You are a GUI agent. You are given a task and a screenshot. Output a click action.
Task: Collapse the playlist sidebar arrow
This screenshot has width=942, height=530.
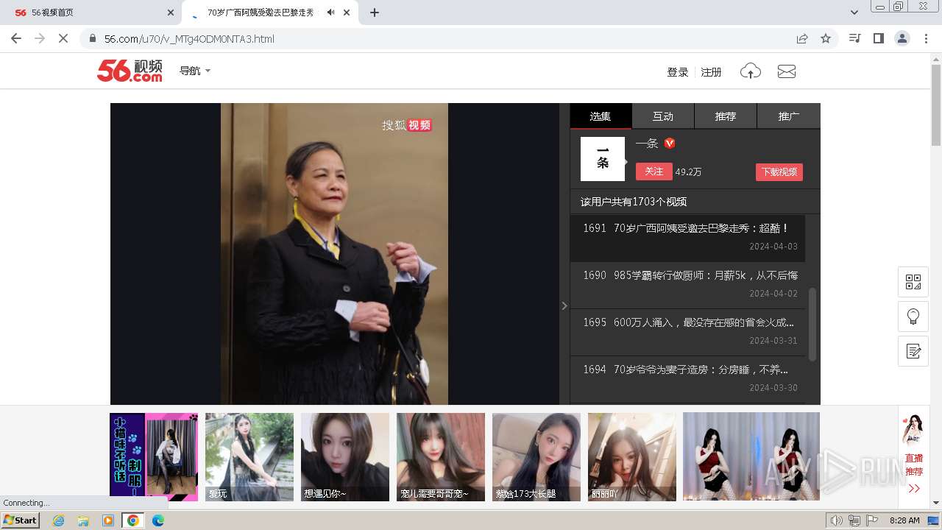point(564,305)
